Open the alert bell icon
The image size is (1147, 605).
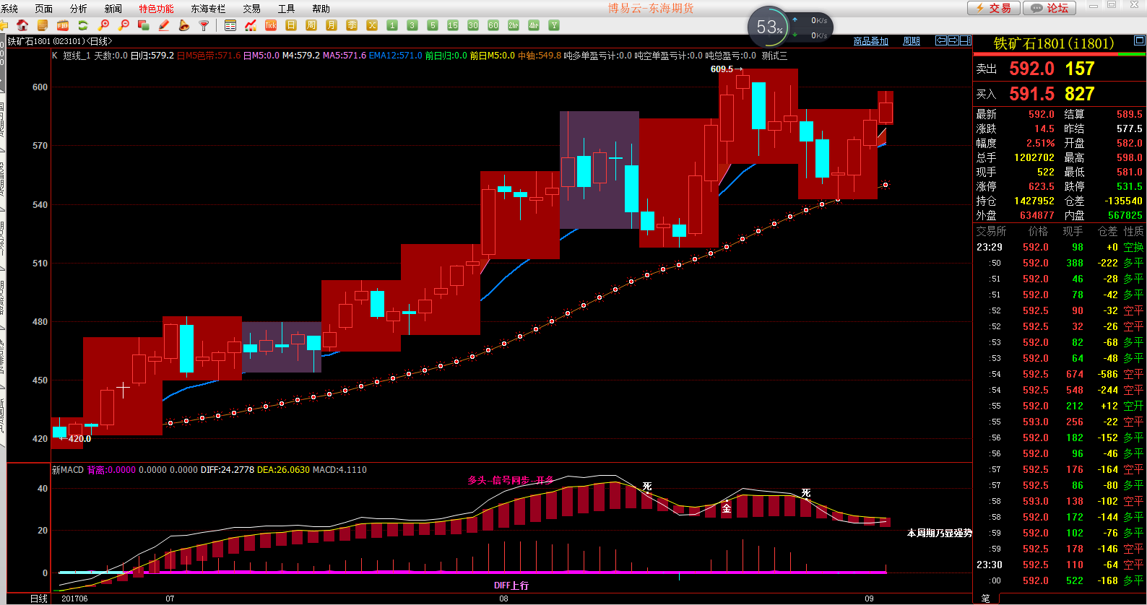click(184, 25)
